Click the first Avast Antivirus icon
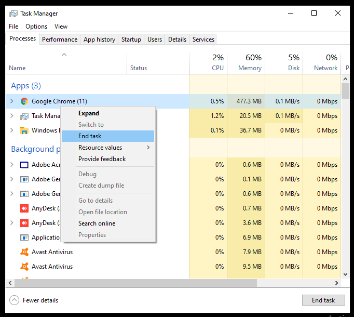 (x=24, y=252)
